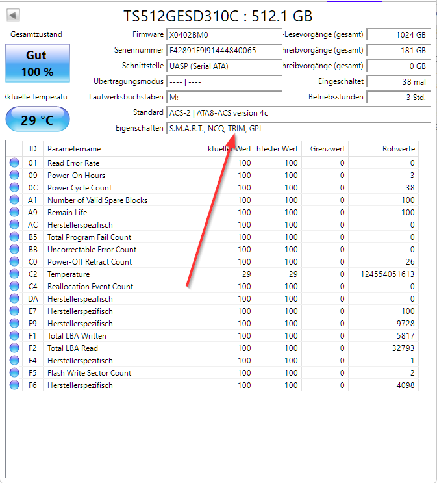
Task: Select the Power-Off Retract Count text
Action: click(90, 261)
